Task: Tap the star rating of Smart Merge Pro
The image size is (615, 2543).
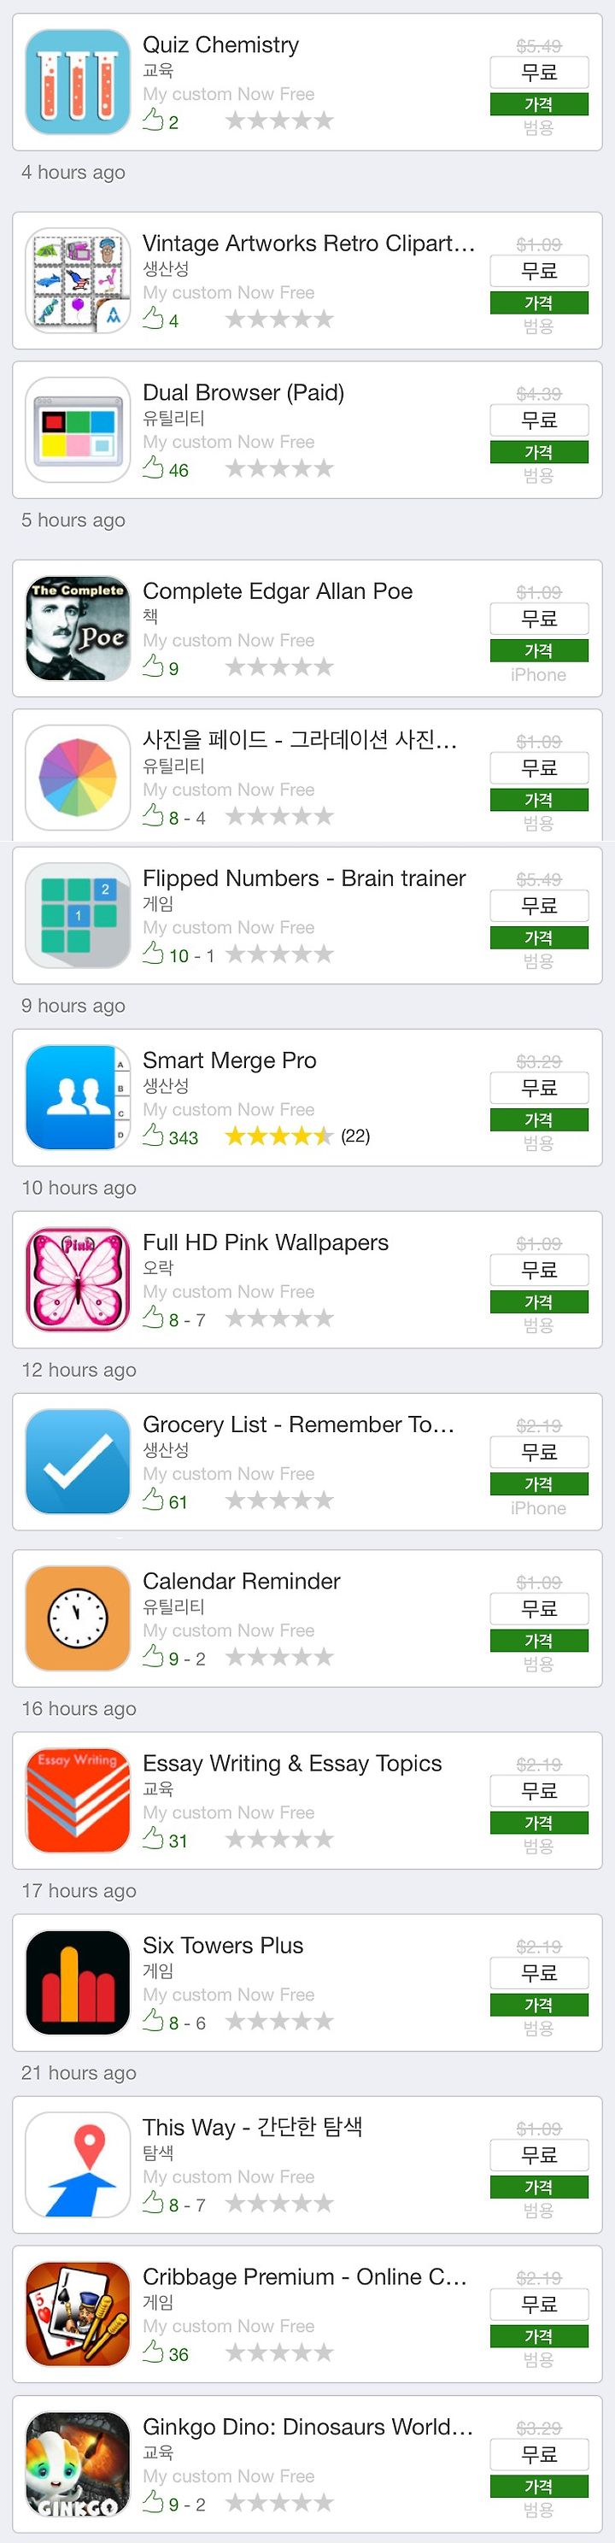Action: pyautogui.click(x=279, y=1136)
